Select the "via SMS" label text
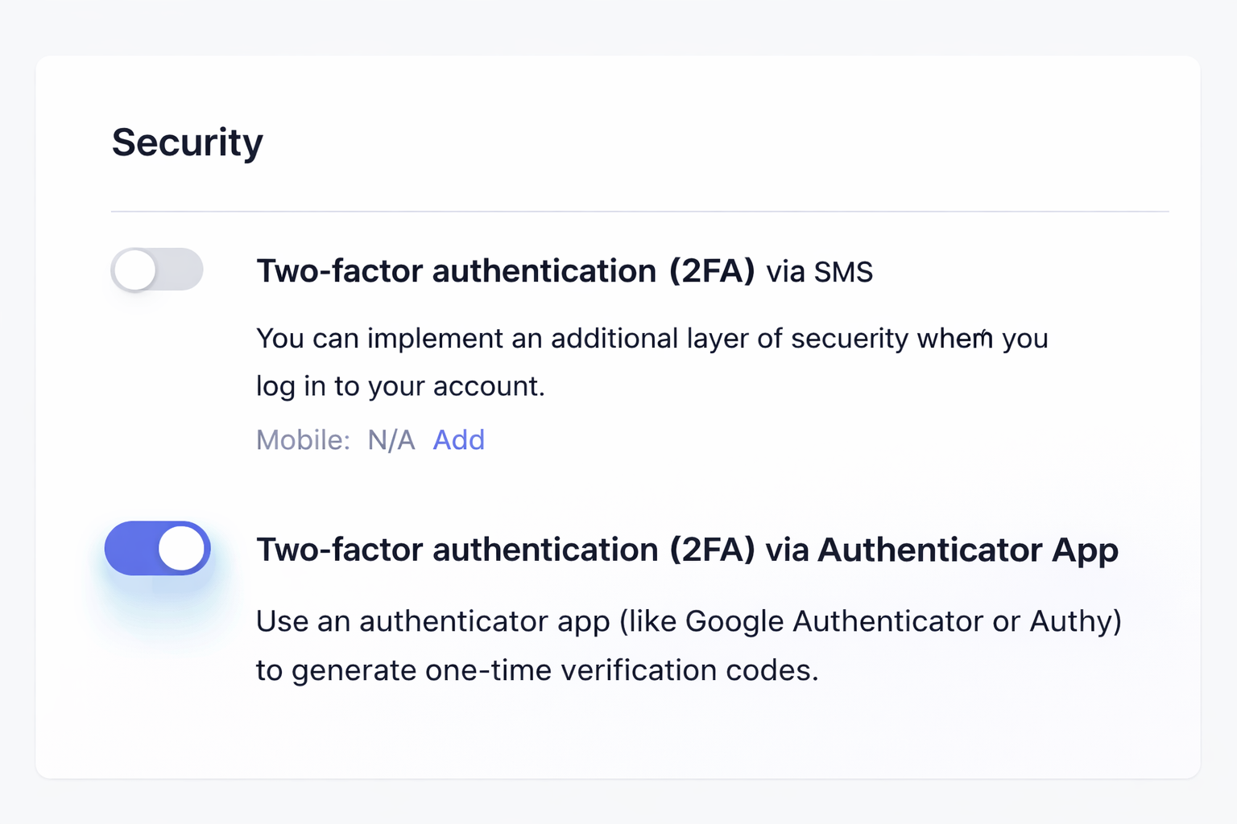 [x=819, y=272]
